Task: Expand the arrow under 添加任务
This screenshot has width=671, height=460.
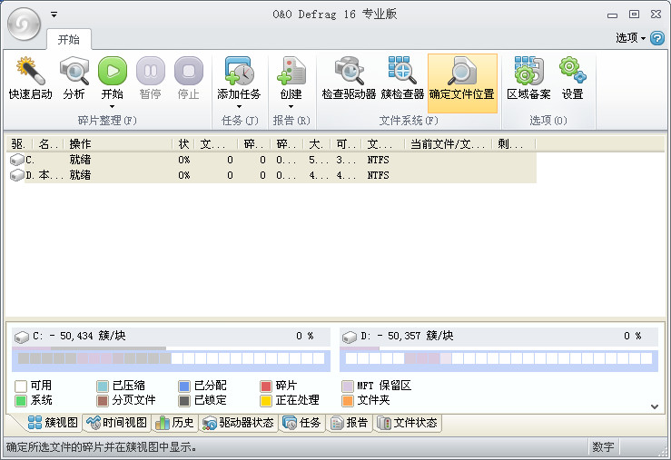Action: [239, 106]
